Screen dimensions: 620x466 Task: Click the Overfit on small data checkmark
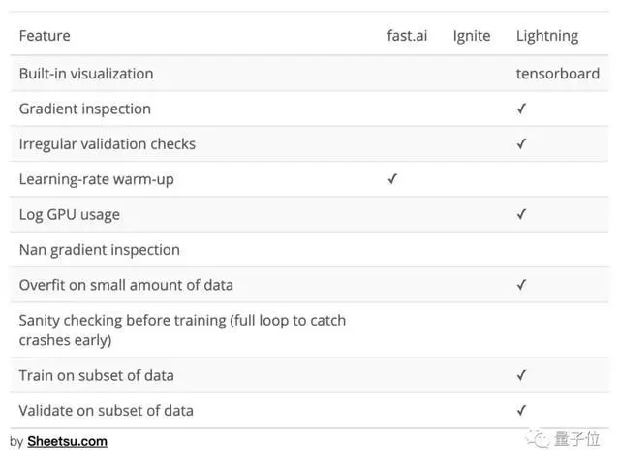coord(521,285)
